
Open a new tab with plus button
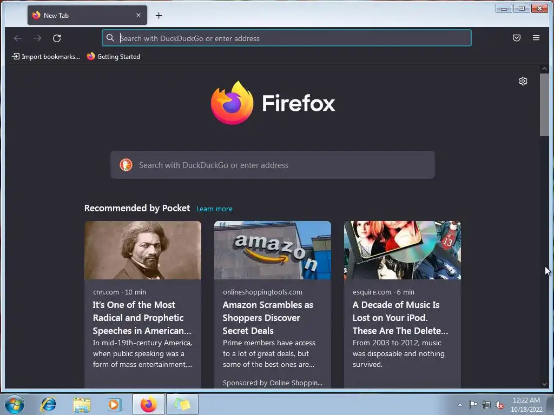(159, 15)
